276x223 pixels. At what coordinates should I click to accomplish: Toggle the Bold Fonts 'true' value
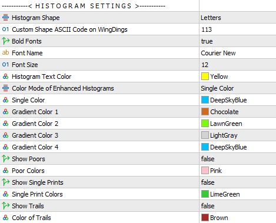pyautogui.click(x=207, y=41)
